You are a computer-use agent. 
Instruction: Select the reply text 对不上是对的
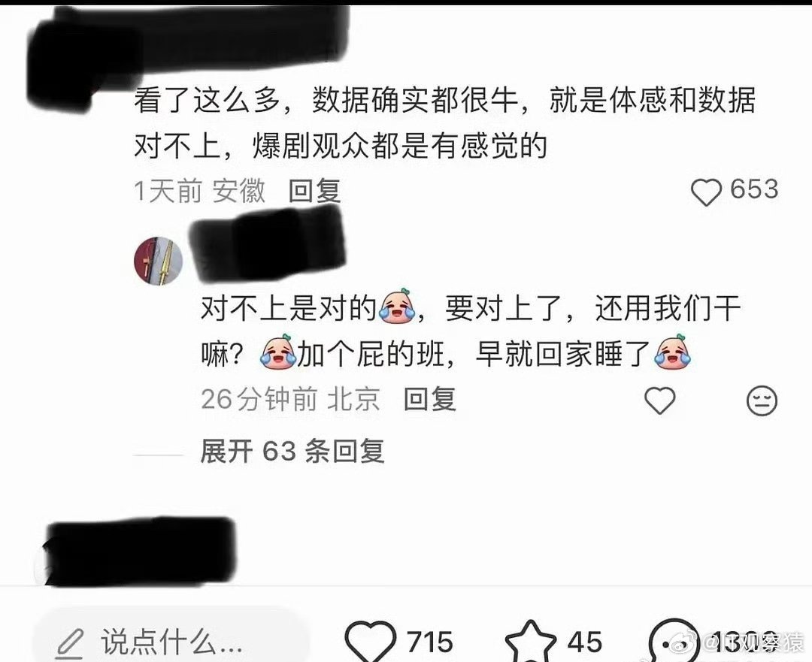click(x=288, y=309)
